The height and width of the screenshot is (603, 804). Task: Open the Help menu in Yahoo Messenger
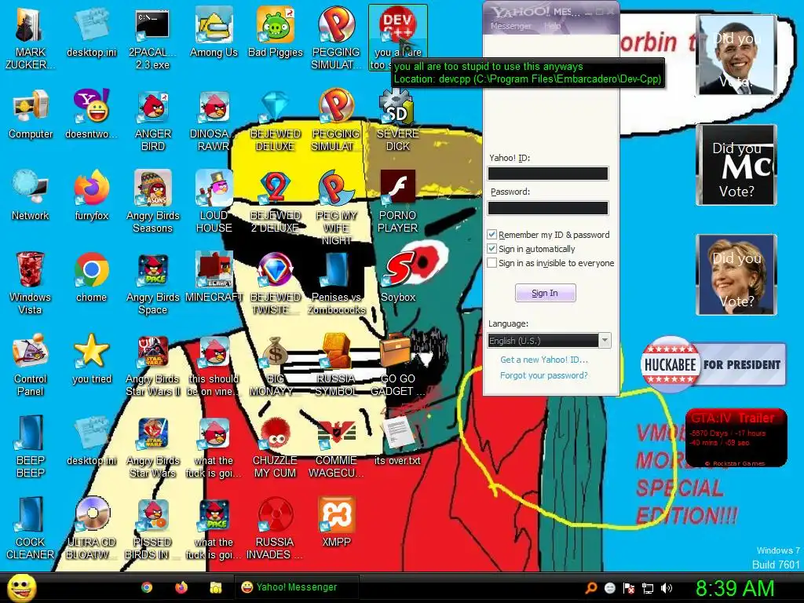point(552,26)
